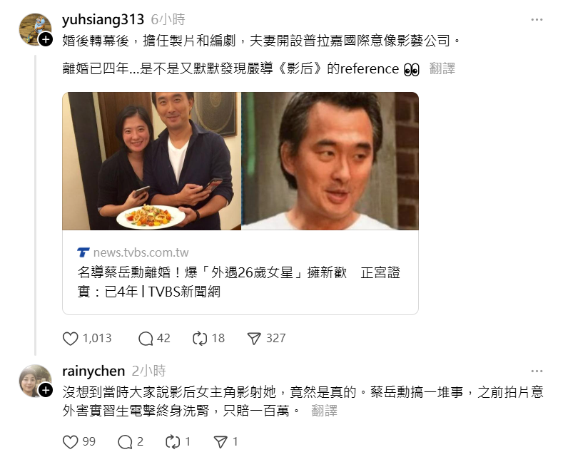The width and height of the screenshot is (563, 462).
Task: Follow yuhsiang313 using the plus badge
Action: (x=46, y=39)
